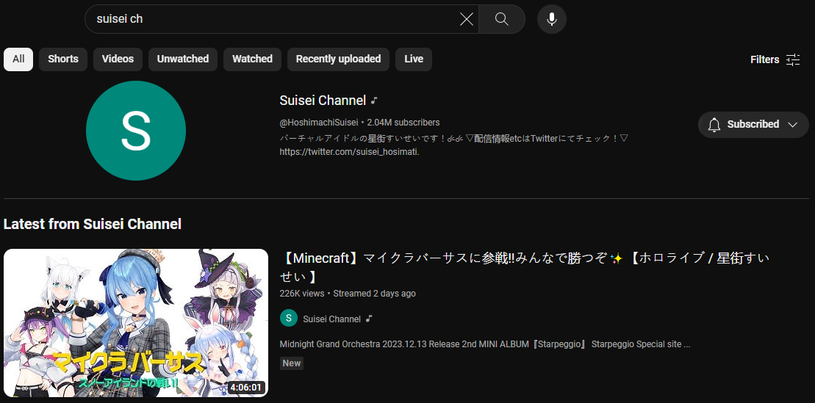Screen dimensions: 815x403
Task: Open the Filters button
Action: tap(775, 59)
